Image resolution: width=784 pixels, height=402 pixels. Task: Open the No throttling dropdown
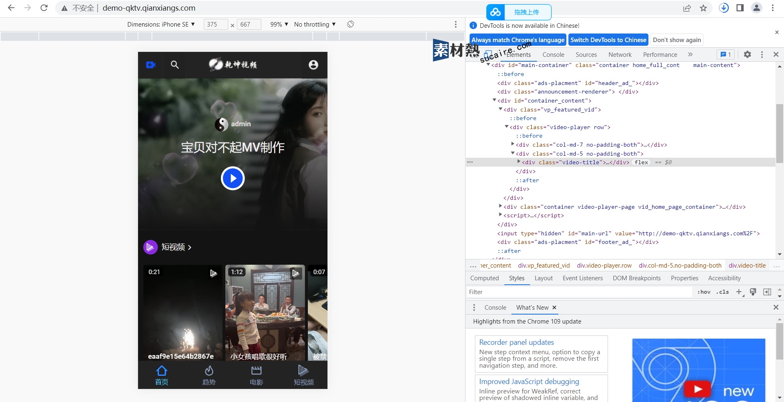point(315,25)
